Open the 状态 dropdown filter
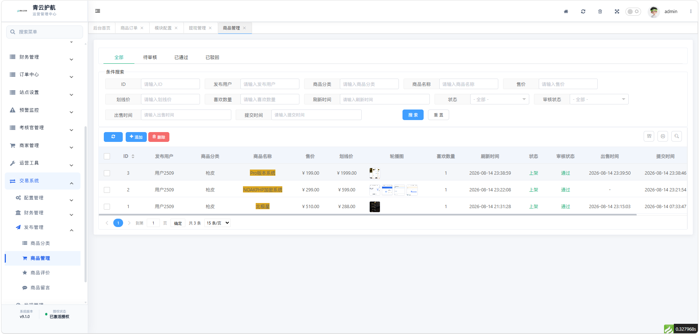 click(x=499, y=99)
